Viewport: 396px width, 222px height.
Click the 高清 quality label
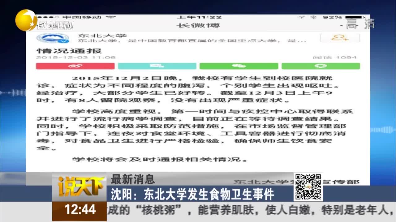[360, 24]
